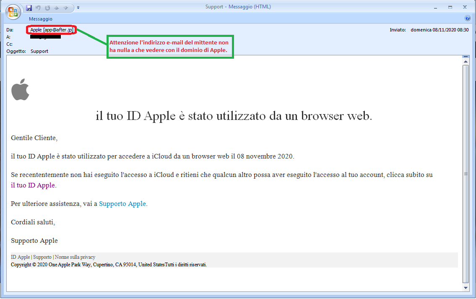Click the vertical scrollbar thumb of the message

pyautogui.click(x=466, y=174)
